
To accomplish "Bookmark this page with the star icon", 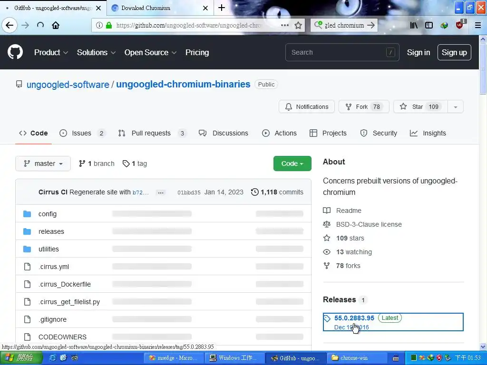I will (298, 25).
